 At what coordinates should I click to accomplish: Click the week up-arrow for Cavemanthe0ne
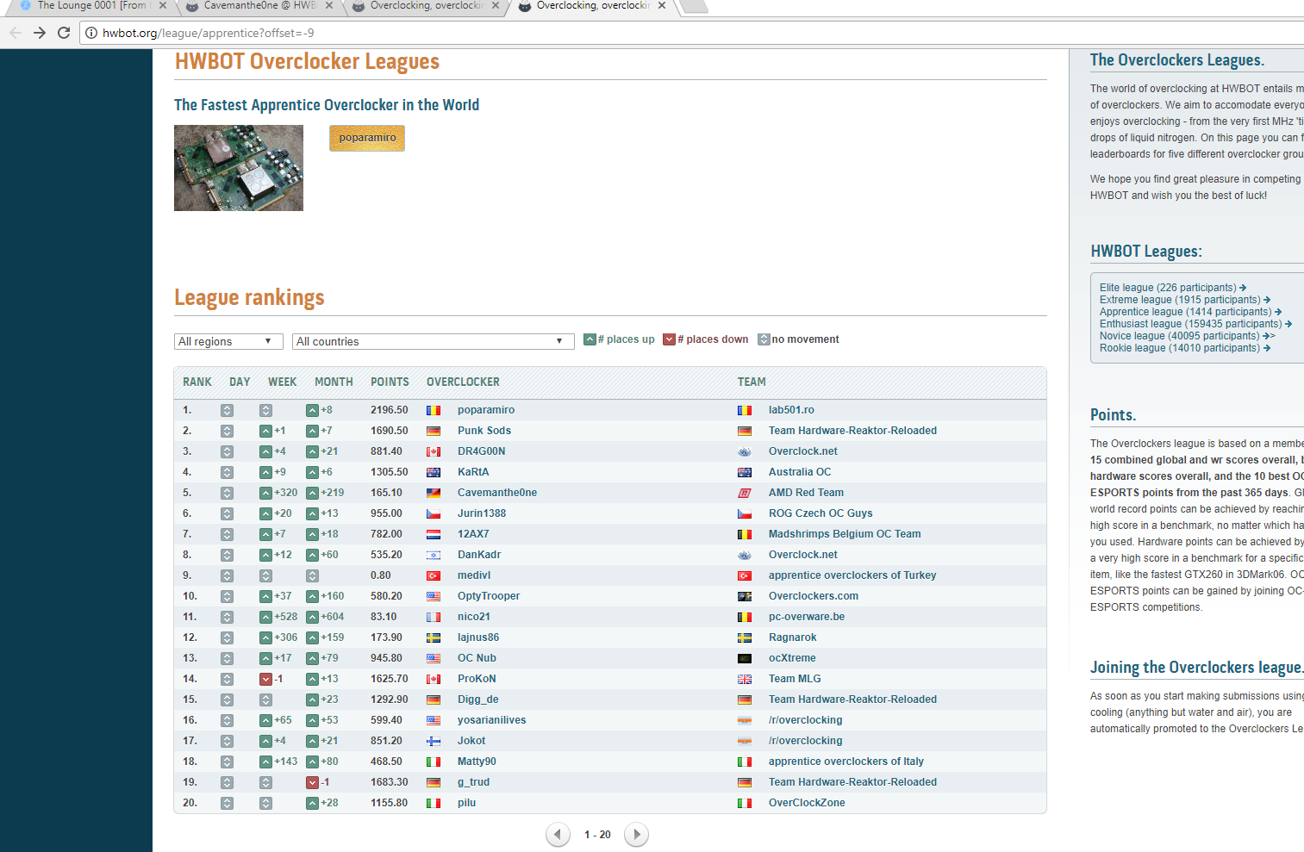click(266, 493)
